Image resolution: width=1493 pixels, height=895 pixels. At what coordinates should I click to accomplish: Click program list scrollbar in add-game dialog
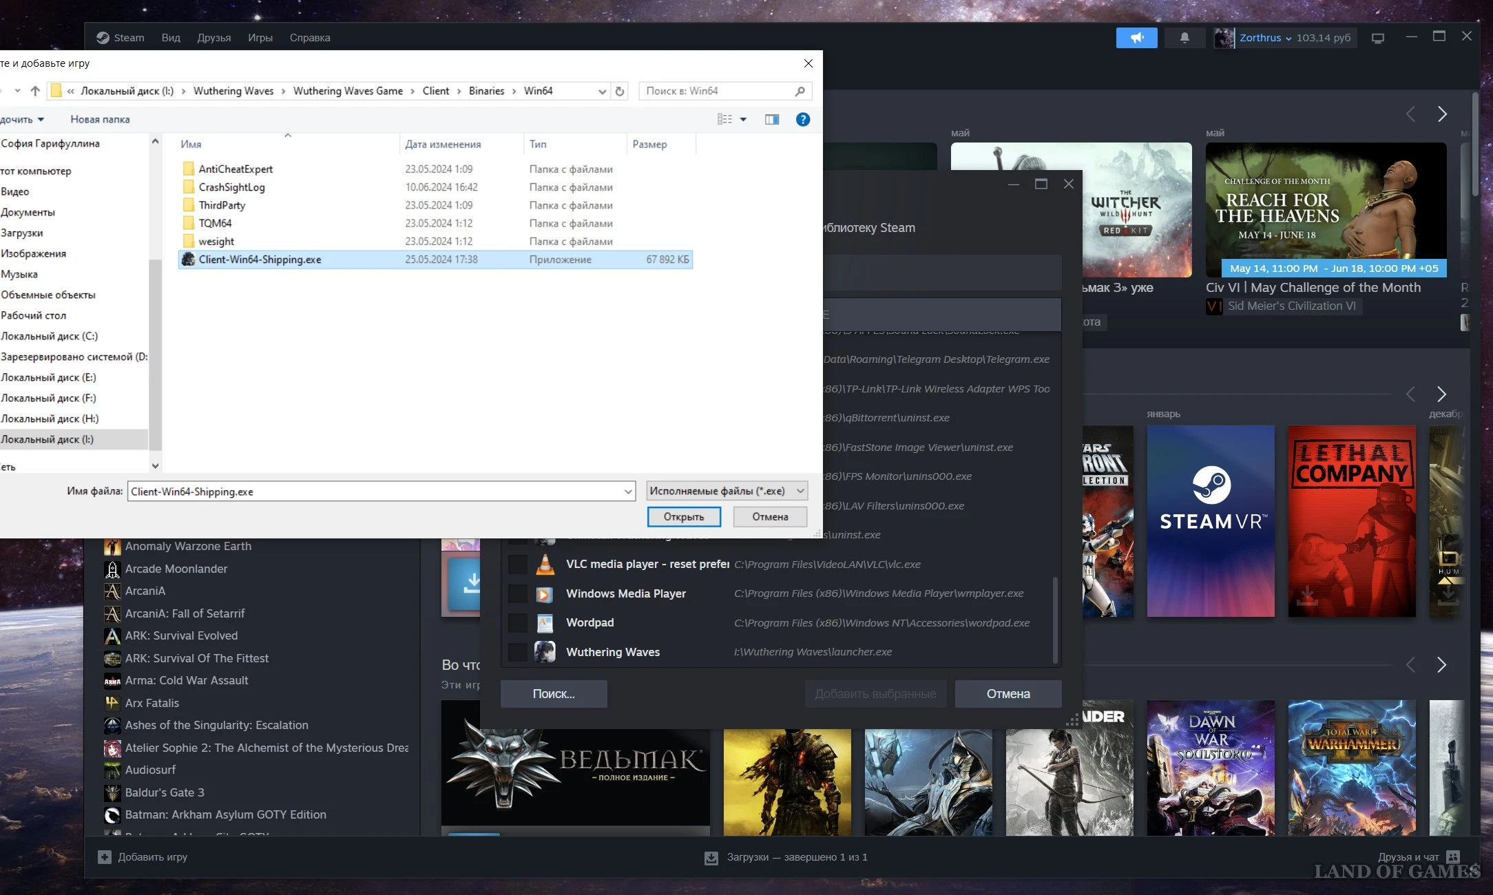click(x=1055, y=620)
